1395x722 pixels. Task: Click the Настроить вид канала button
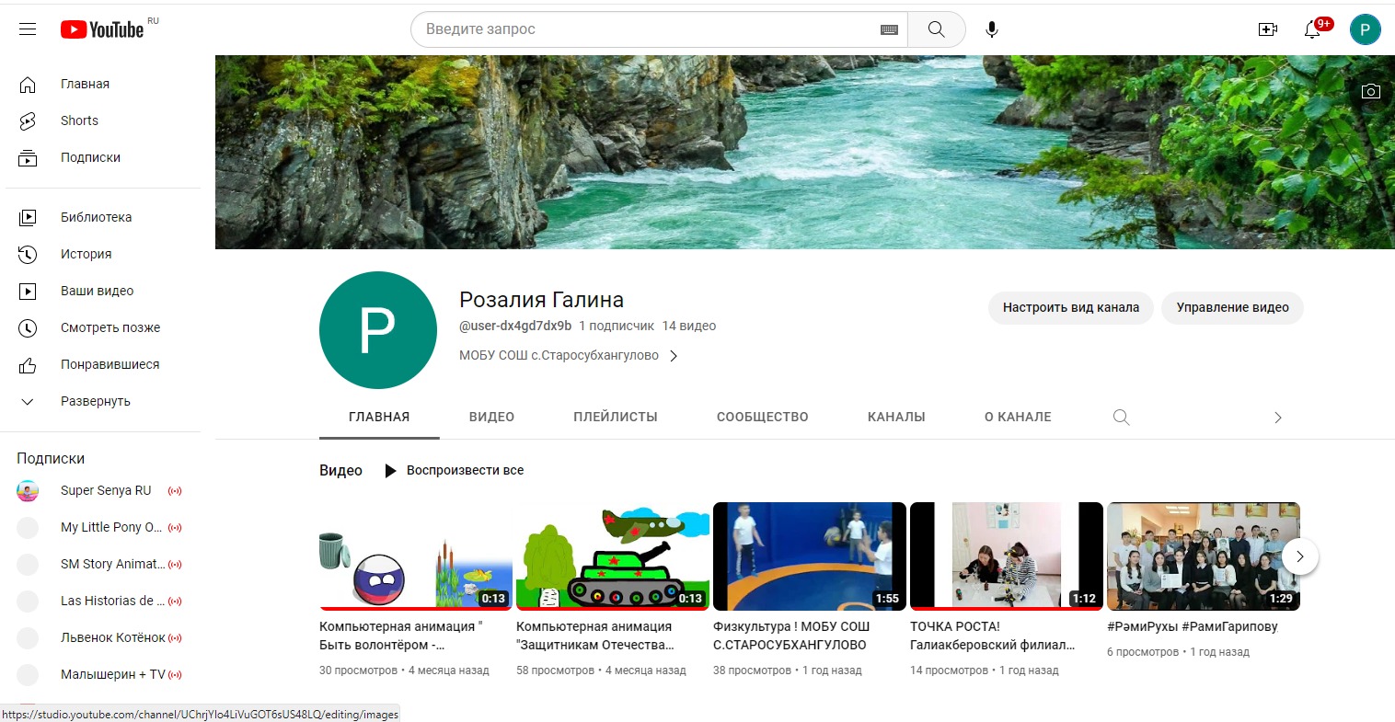(x=1070, y=307)
